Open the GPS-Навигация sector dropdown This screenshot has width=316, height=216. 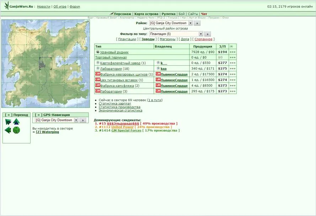pos(76,120)
